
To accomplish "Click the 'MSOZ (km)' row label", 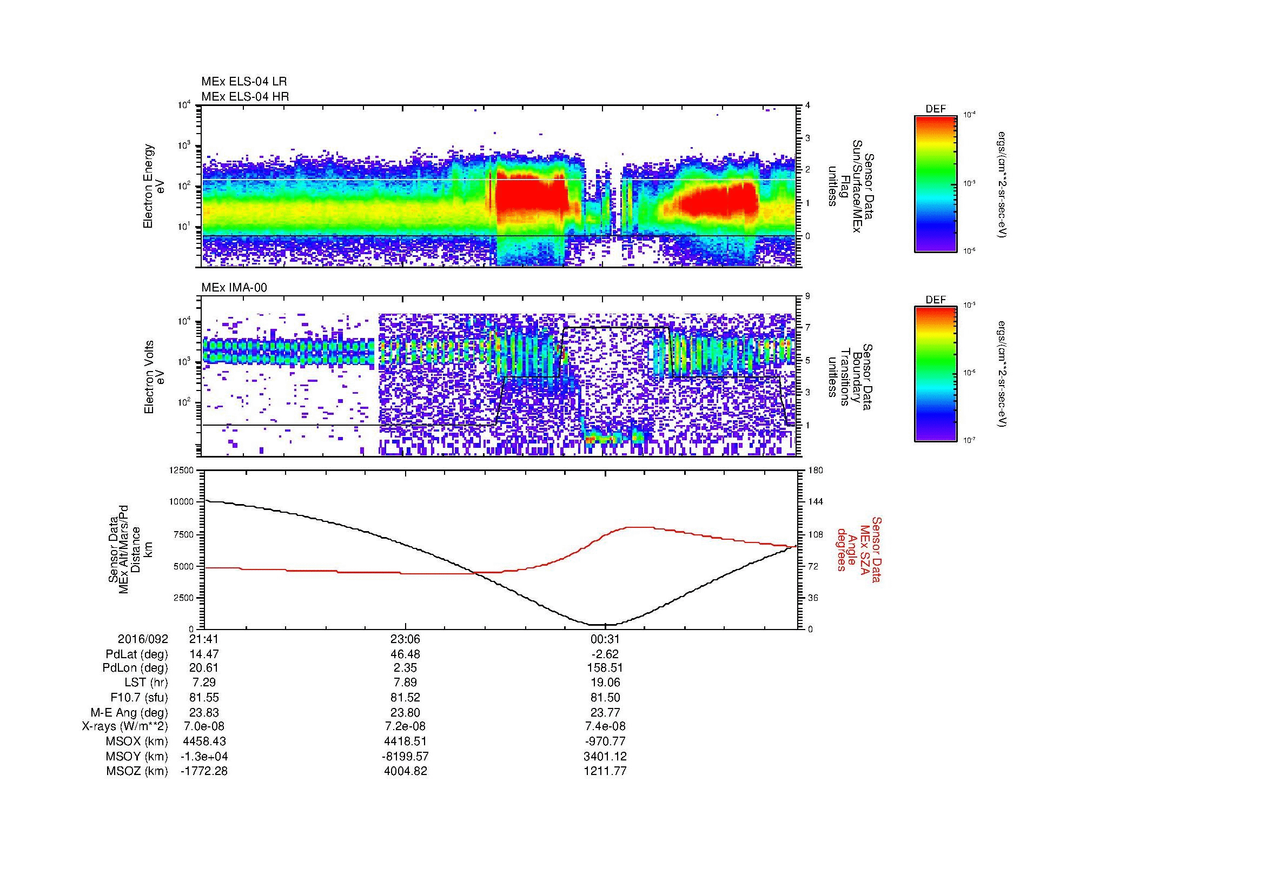I will [137, 771].
